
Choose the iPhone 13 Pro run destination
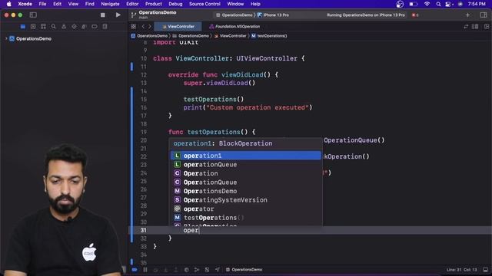[274, 15]
